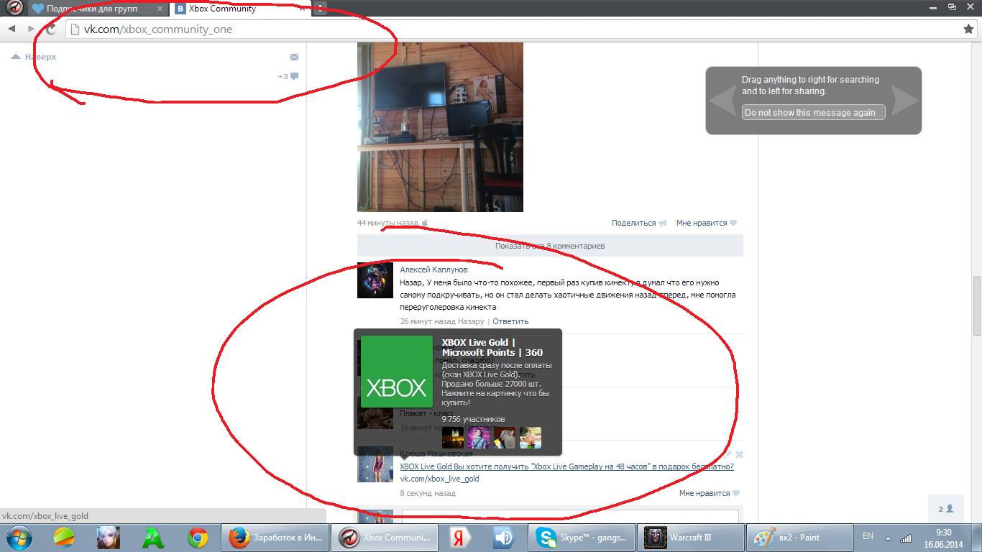Screen dimensions: 982x552
Task: Switch to the вк2 - Paint window
Action: 799,537
